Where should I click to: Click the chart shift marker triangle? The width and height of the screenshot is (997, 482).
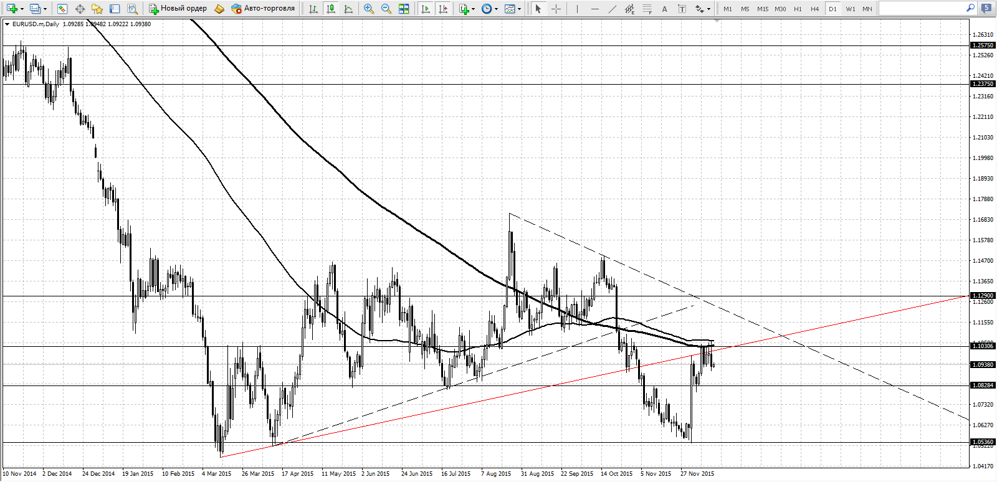click(717, 21)
